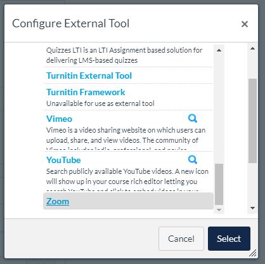The width and height of the screenshot is (265, 264).
Task: Click the inner list scroll-down arrow
Action: 219,210
